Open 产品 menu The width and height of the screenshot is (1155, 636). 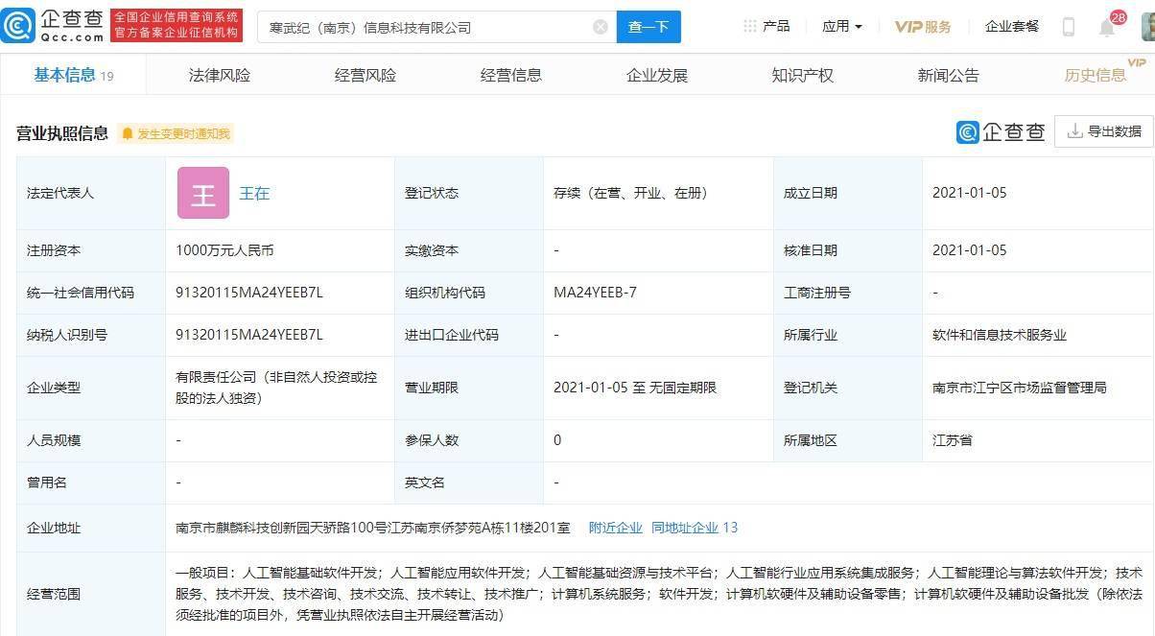click(776, 26)
